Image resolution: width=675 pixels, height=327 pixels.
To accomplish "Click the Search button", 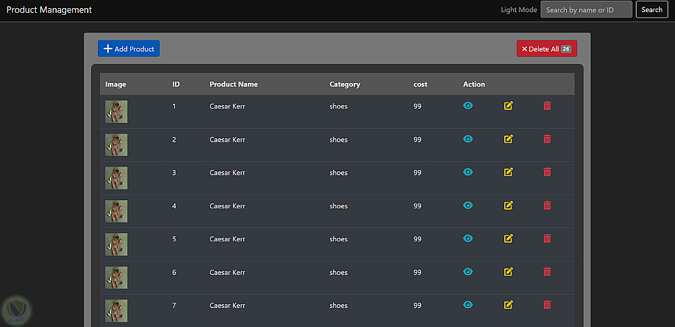I will click(x=651, y=10).
